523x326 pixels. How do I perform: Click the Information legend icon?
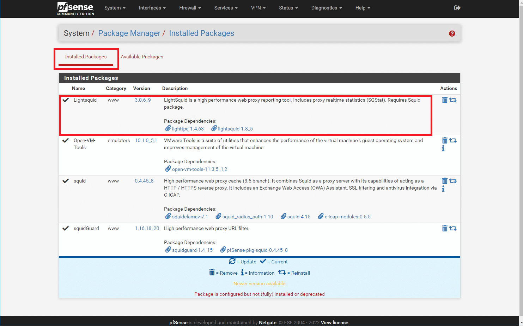(242, 273)
